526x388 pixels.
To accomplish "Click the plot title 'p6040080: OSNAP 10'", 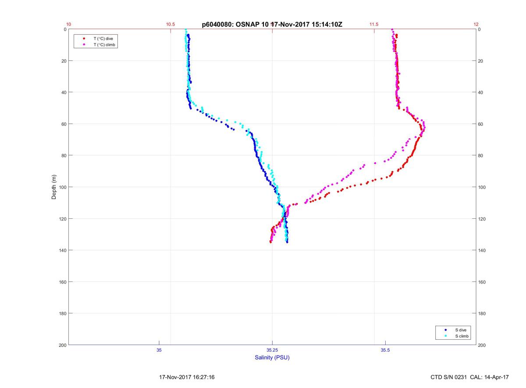I will click(235, 25).
